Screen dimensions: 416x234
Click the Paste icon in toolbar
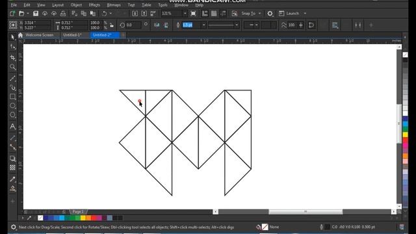coord(92,13)
